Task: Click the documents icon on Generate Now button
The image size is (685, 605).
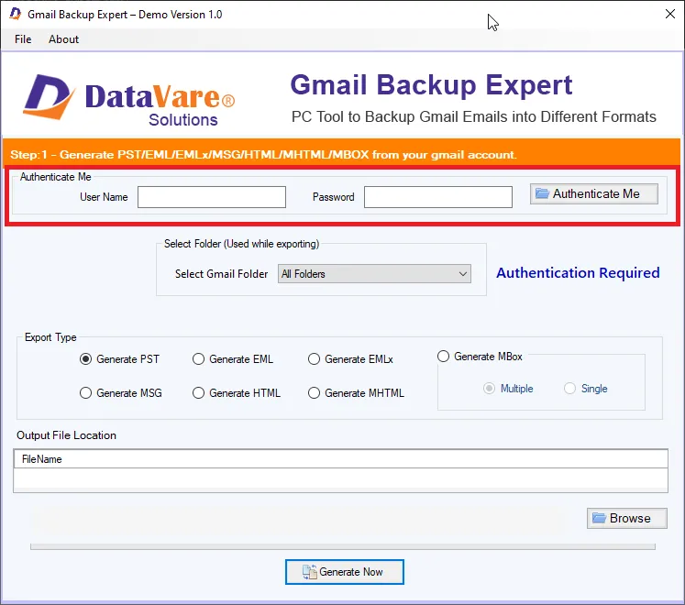Action: coord(309,572)
